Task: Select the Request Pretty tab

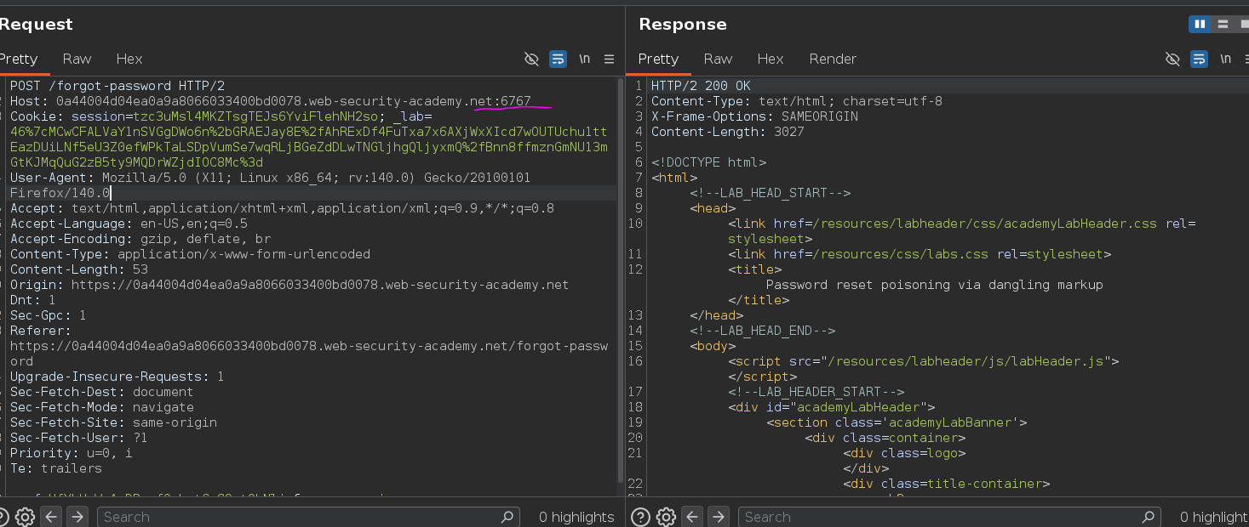Action: (19, 59)
